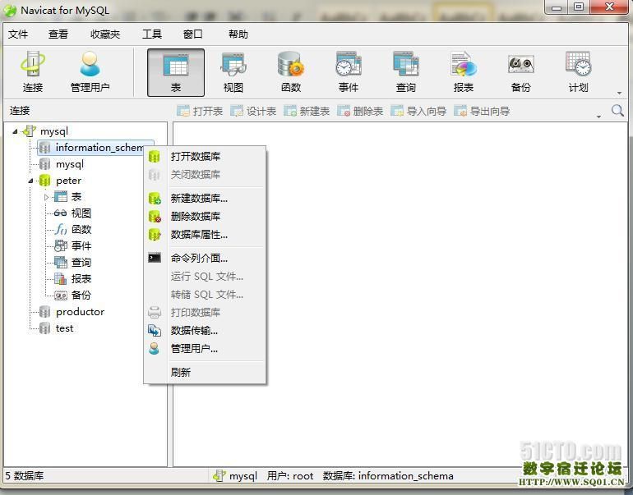Switch to 视图 views in toolbar

coord(233,72)
